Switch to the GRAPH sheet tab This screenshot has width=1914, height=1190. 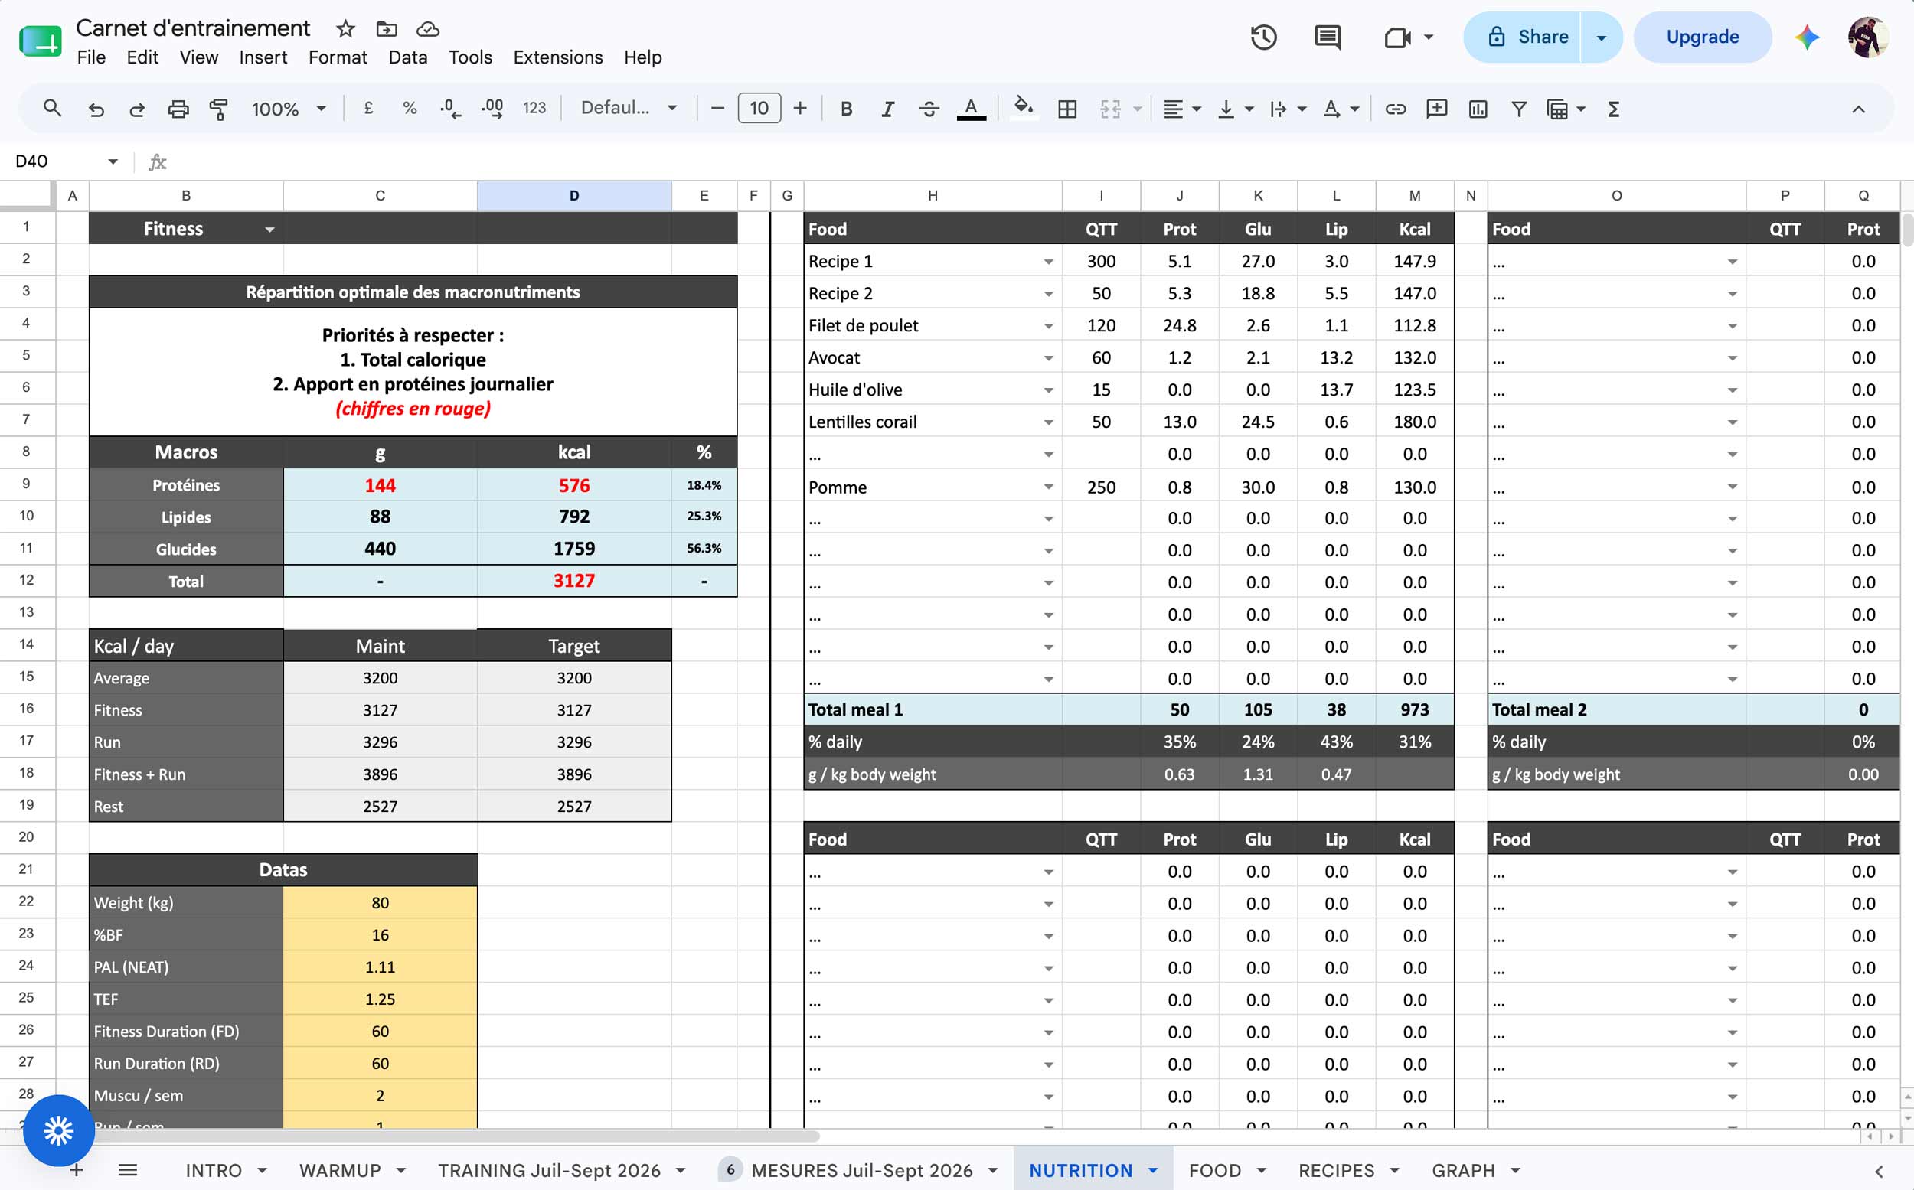click(1463, 1170)
